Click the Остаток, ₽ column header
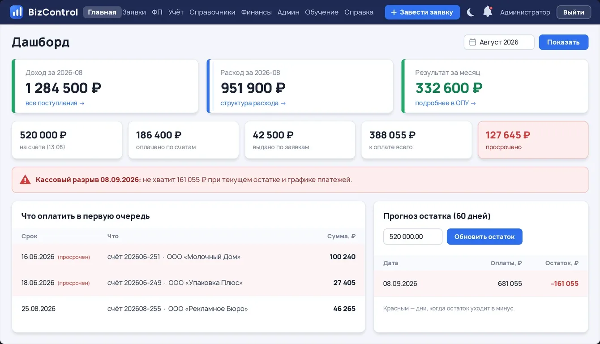 [x=562, y=263]
